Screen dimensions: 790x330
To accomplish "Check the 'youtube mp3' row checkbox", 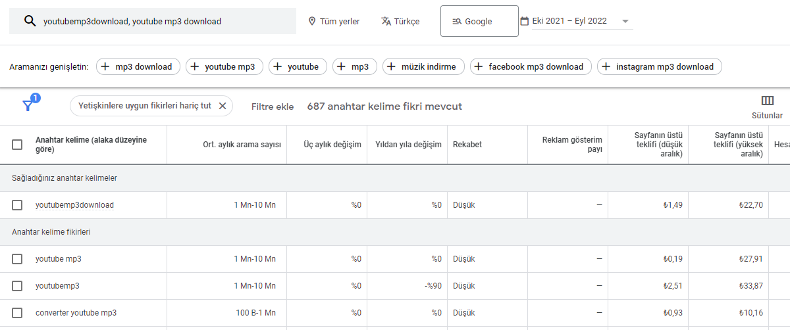I will 17,259.
